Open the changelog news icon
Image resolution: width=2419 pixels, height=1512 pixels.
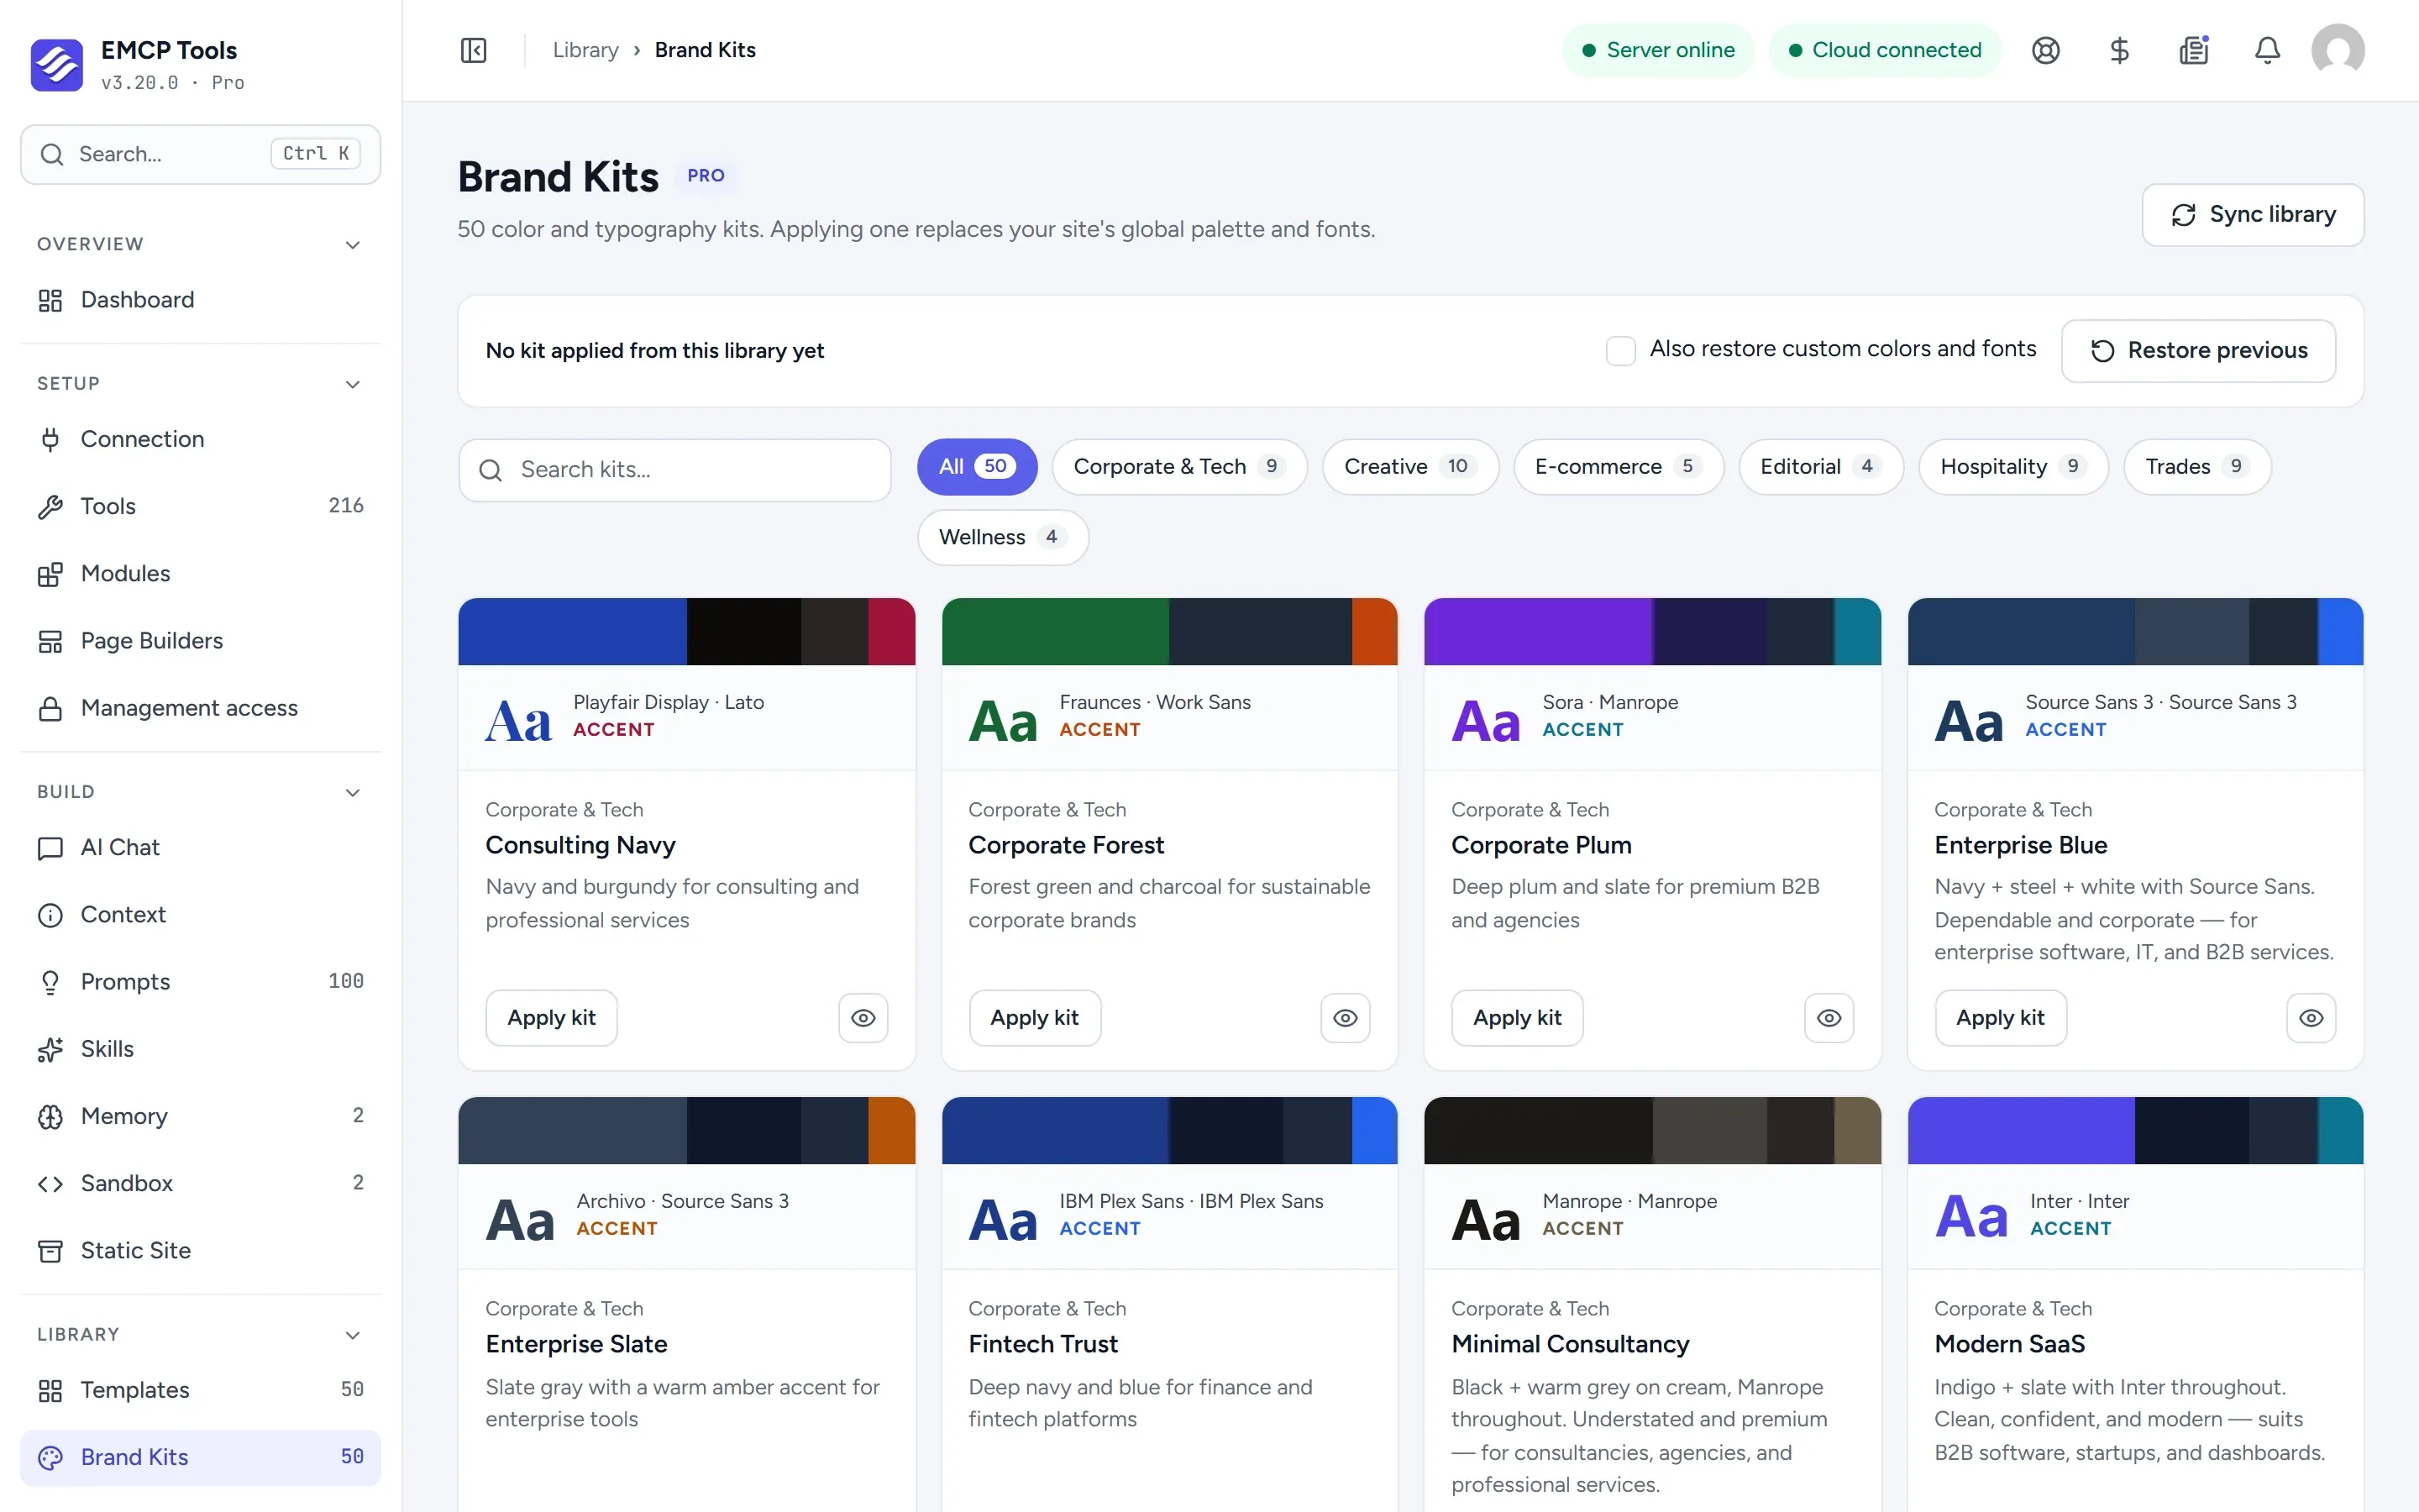click(x=2193, y=50)
